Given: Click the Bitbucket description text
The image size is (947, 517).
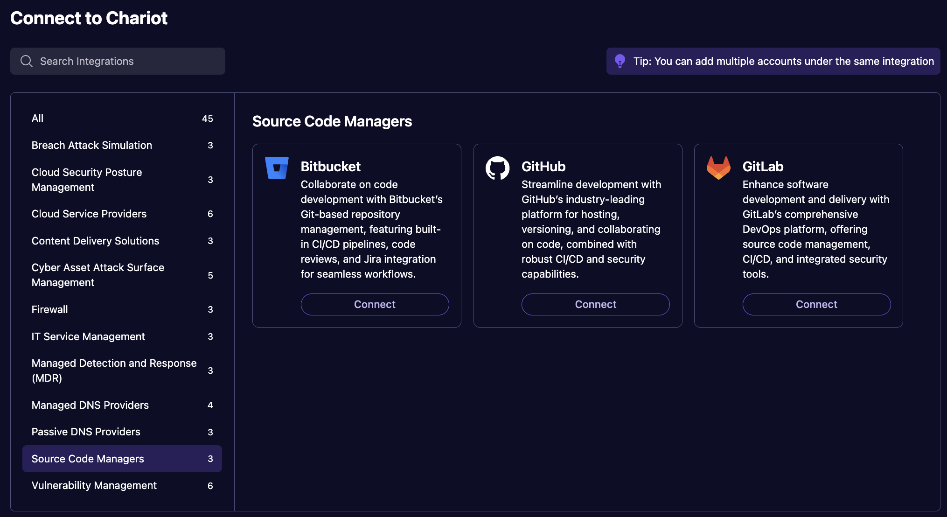Looking at the screenshot, I should click(x=371, y=229).
